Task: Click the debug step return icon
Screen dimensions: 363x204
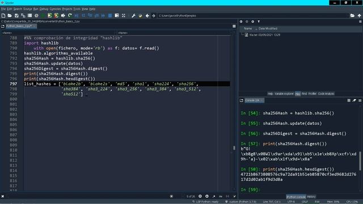Action: [96, 15]
